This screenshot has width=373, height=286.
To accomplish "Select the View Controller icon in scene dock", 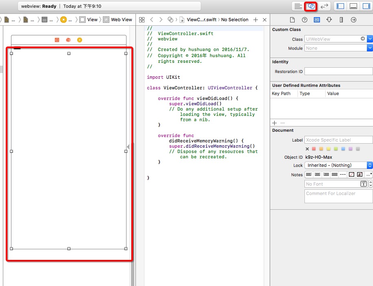I will click(57, 40).
